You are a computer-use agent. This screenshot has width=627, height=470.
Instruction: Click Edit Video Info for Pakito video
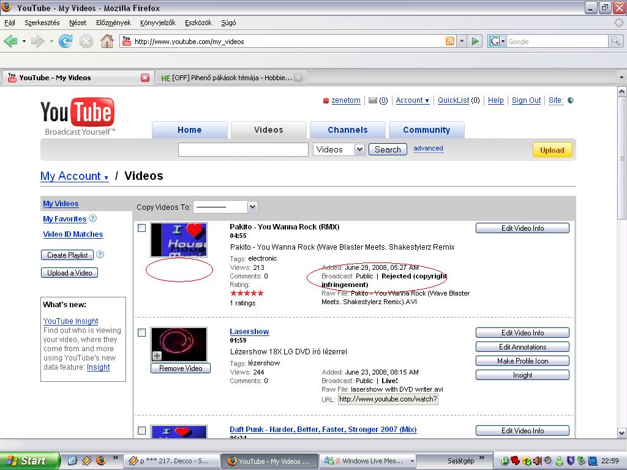tap(522, 228)
